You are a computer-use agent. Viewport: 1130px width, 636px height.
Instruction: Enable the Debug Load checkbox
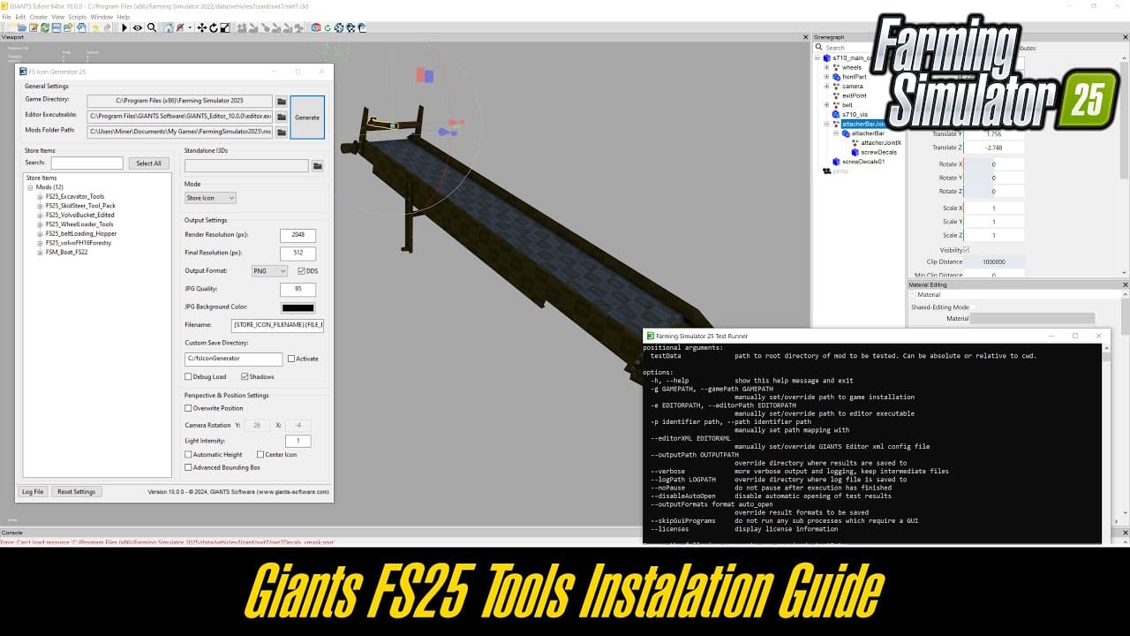[x=188, y=376]
